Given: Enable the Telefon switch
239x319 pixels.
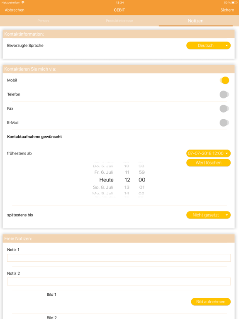Looking at the screenshot, I should [x=224, y=94].
